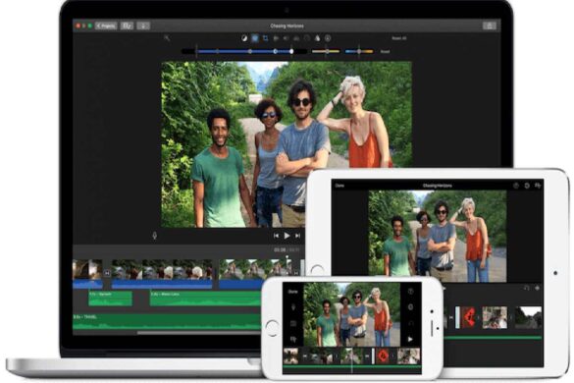Tap the microphone icon on iPhone sidebar
The width and height of the screenshot is (574, 383).
coord(293,307)
